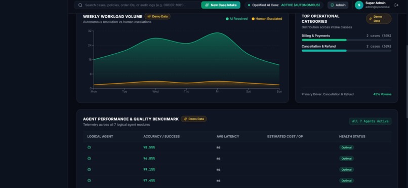
Task: Click the search magnifier icon
Action: [x=80, y=5]
